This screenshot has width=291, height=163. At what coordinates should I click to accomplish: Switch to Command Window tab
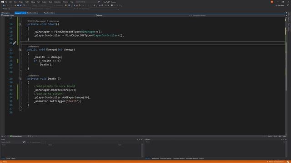click(179, 158)
